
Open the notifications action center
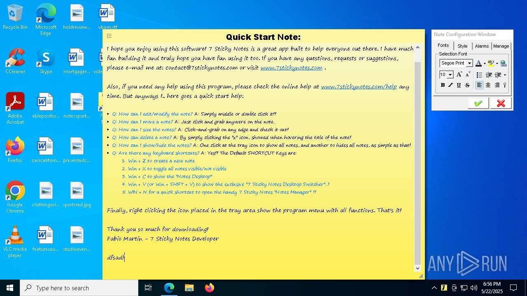coord(513,288)
